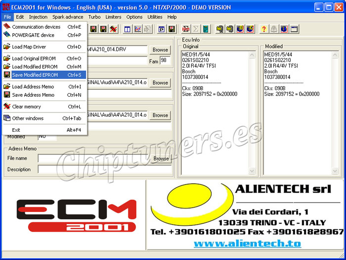Click the Load Map Driver folder icon

(7, 47)
